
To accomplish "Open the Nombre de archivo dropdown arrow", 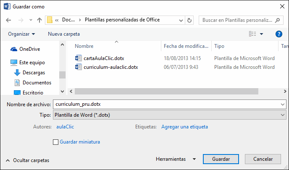I will pyautogui.click(x=281, y=104).
